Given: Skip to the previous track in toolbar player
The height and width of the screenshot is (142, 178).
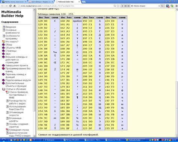Looking at the screenshot, I should pos(125,6).
